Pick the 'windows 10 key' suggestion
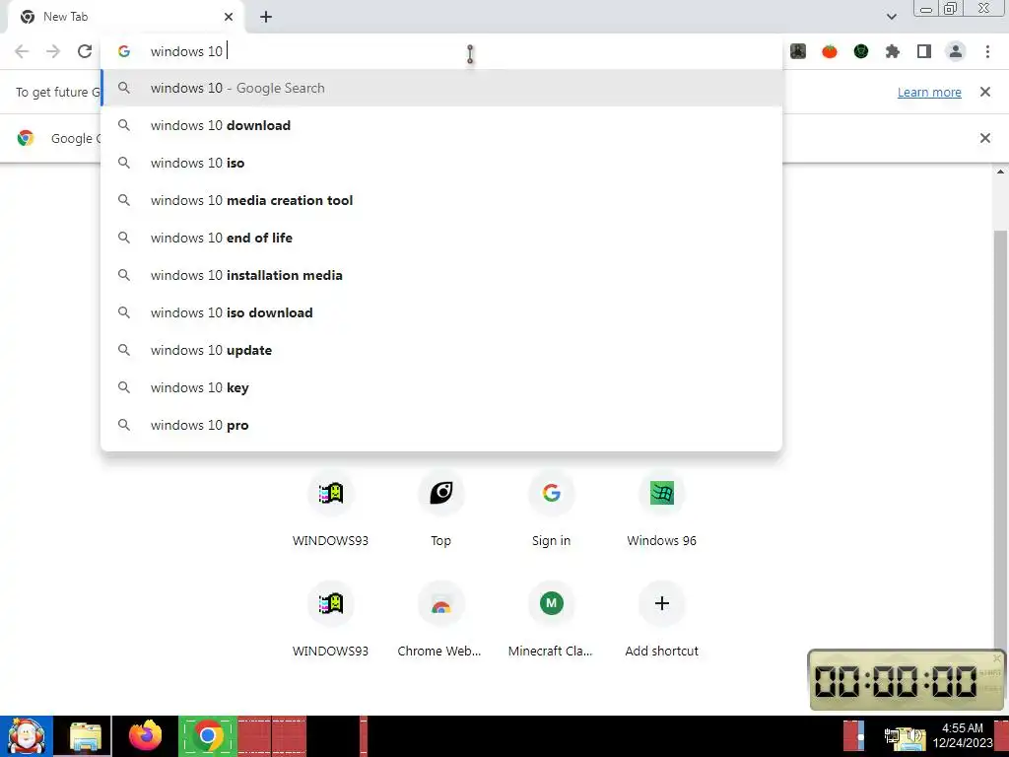The height and width of the screenshot is (757, 1009). coord(441,387)
